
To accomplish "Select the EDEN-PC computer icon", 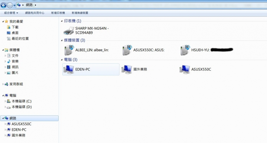I will pyautogui.click(x=69, y=69).
